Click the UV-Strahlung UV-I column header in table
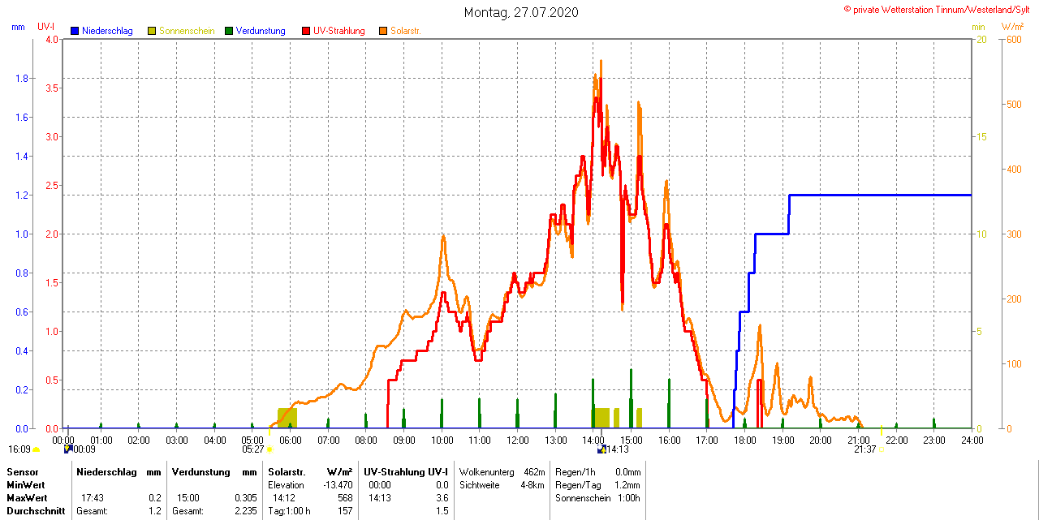Image resolution: width=1039 pixels, height=520 pixels. click(x=406, y=471)
